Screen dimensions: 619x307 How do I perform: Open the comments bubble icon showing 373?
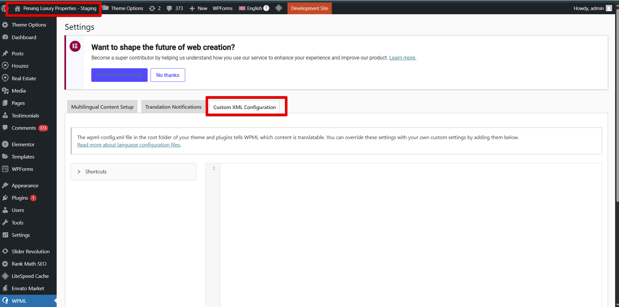pyautogui.click(x=169, y=8)
